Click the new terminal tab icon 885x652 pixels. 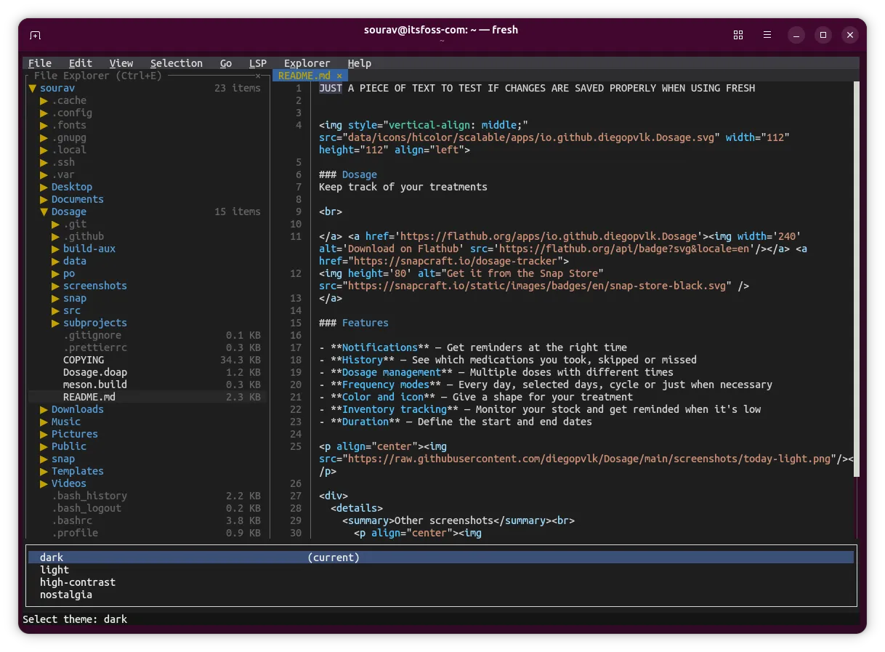tap(35, 35)
